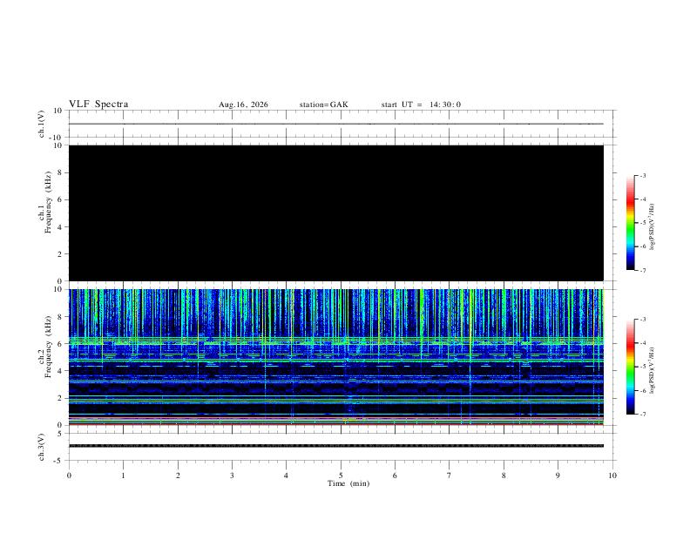This screenshot has width=690, height=533.
Task: Click the 0 tick on time axis
Action: point(69,476)
